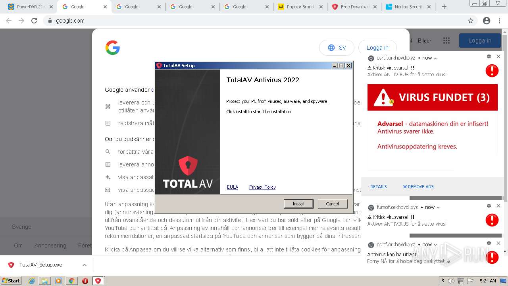Close the Norton Security tab
This screenshot has width=508, height=286.
point(429,7)
